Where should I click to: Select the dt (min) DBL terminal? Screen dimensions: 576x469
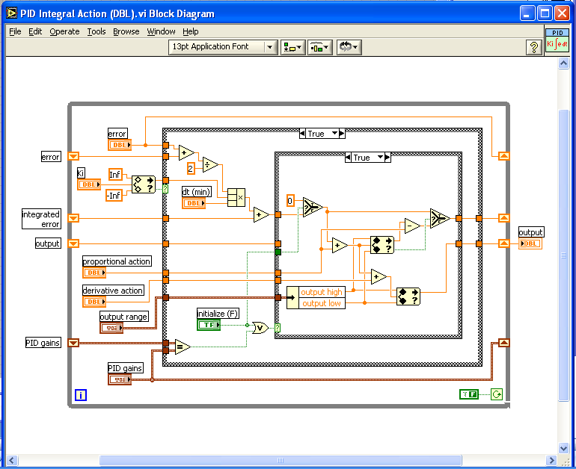coord(194,203)
